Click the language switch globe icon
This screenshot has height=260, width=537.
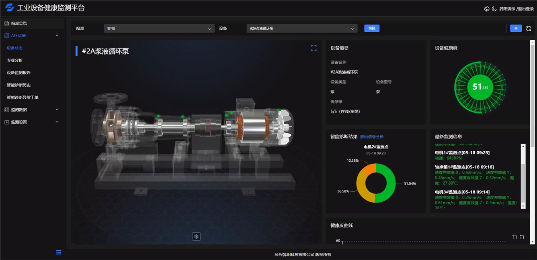point(487,9)
